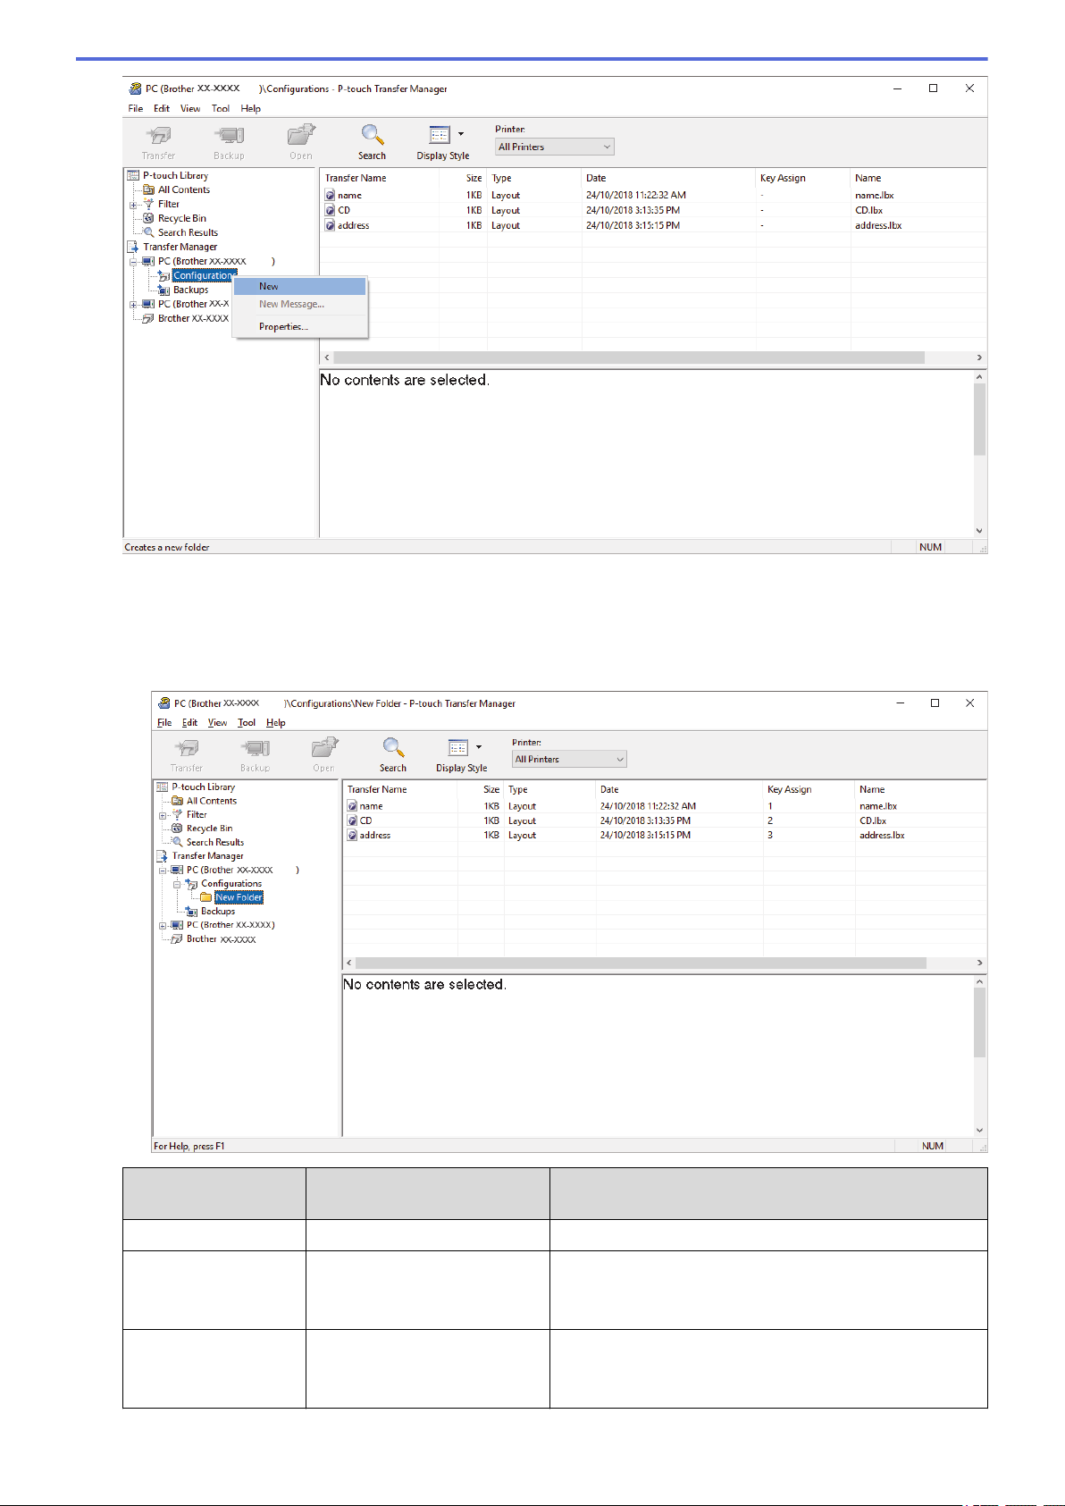The image size is (1065, 1506).
Task: Click the Transfer icon in the New Folder window
Action: [187, 748]
